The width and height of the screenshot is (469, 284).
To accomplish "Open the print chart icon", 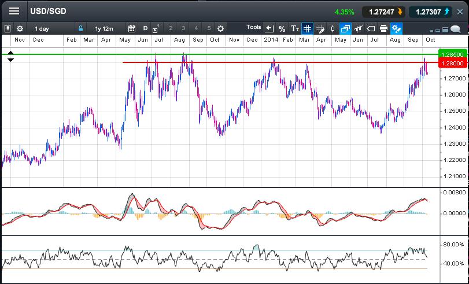I will click(383, 28).
